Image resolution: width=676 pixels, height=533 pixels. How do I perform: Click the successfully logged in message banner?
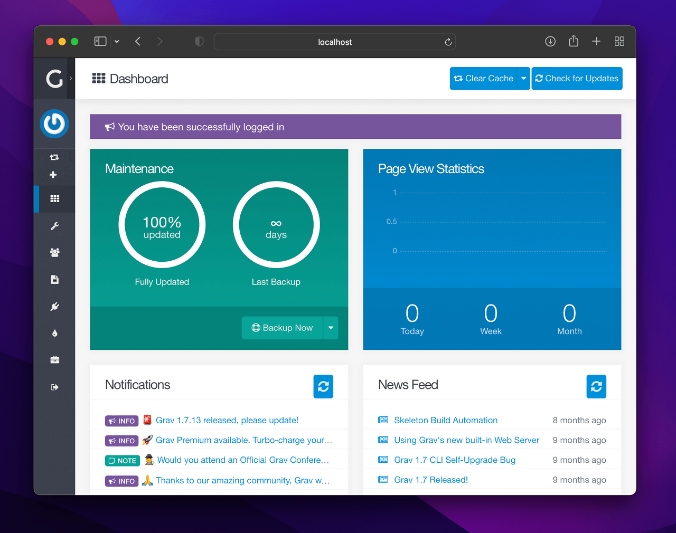(355, 127)
